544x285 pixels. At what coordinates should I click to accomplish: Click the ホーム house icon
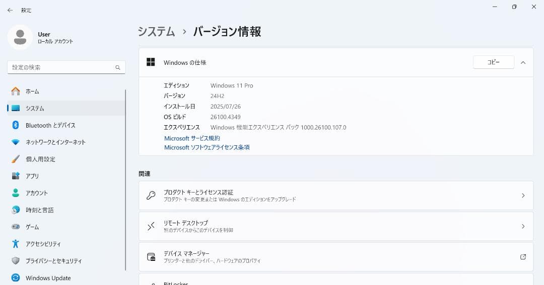pos(16,91)
